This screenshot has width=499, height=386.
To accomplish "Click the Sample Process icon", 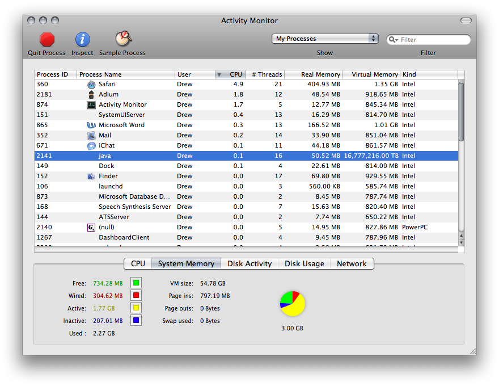I will [123, 39].
